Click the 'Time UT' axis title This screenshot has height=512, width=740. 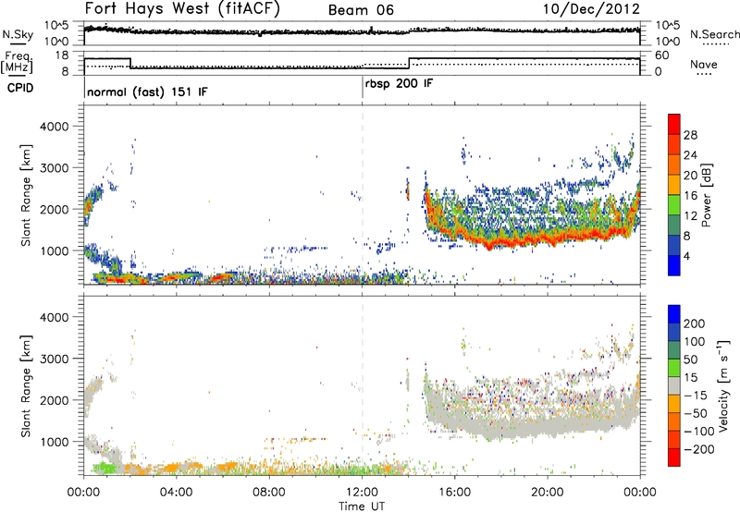point(362,506)
